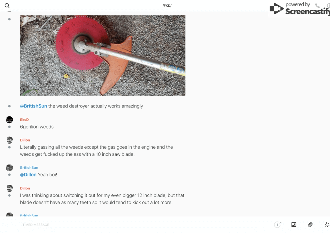330x233 pixels.
Task: Open conversation info icon at top right
Action: [x=328, y=5]
